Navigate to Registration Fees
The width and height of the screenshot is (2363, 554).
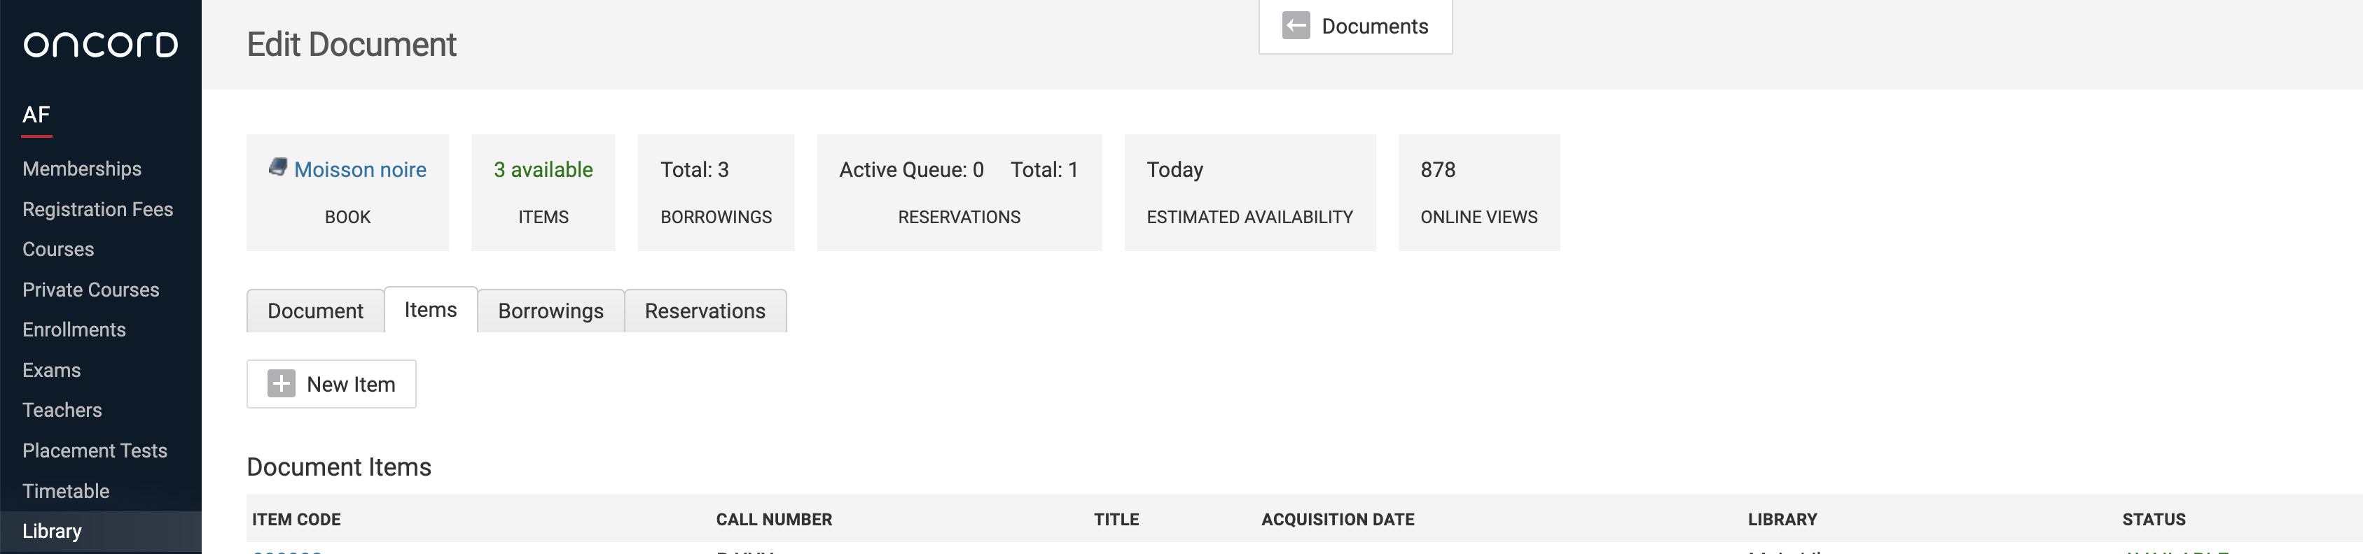click(97, 208)
